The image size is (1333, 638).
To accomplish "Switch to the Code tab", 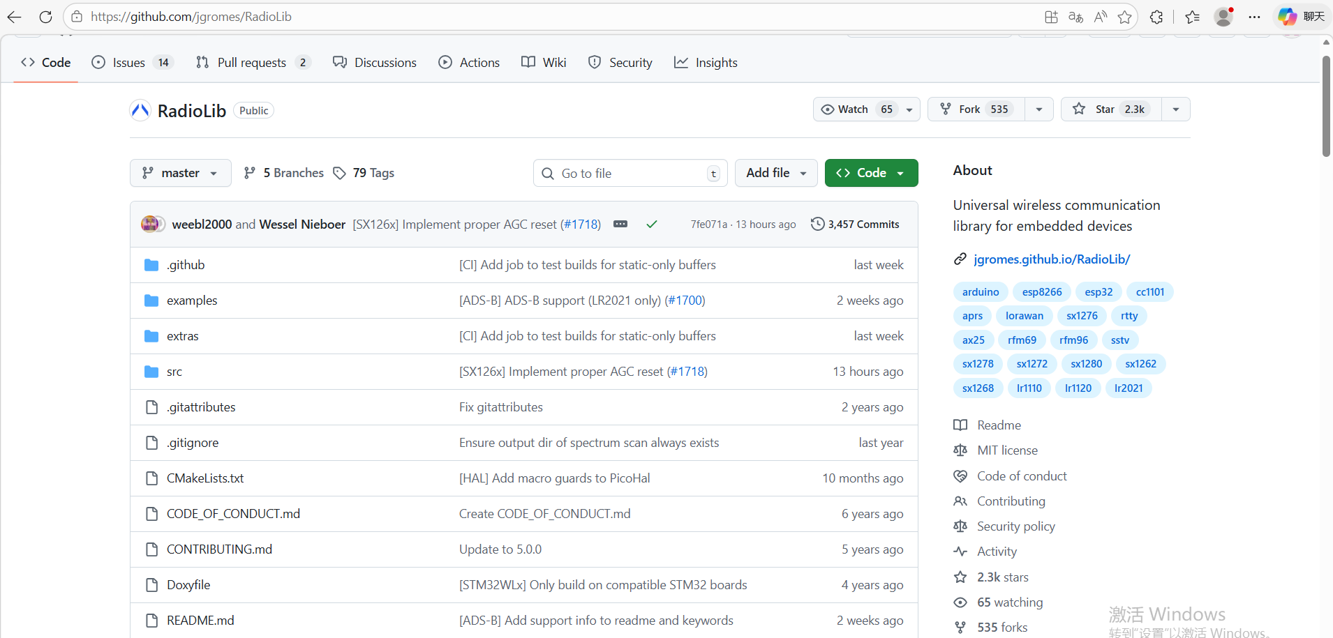I will (x=46, y=63).
